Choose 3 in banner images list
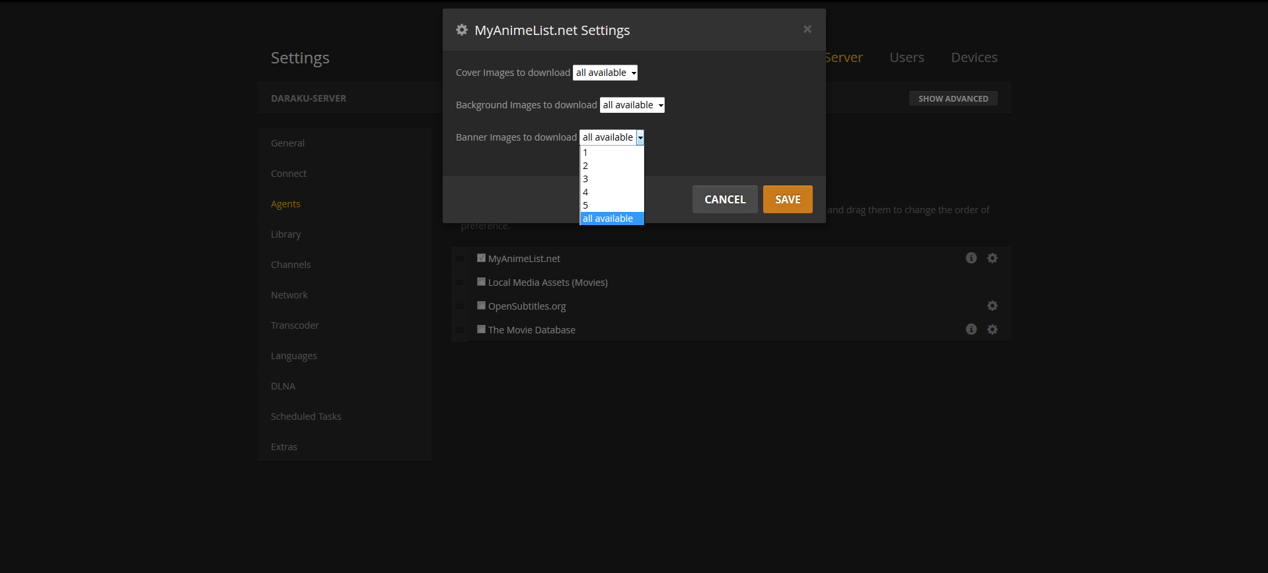The height and width of the screenshot is (573, 1268). [x=612, y=179]
